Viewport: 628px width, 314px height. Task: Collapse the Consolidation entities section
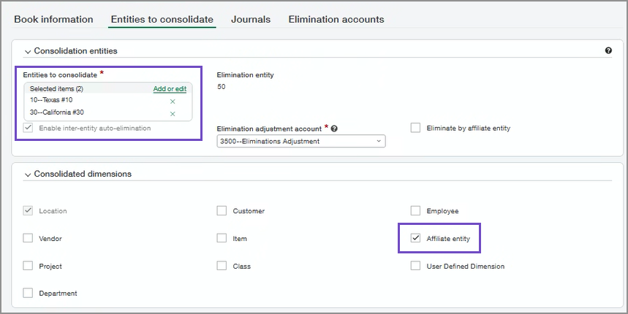tap(29, 51)
